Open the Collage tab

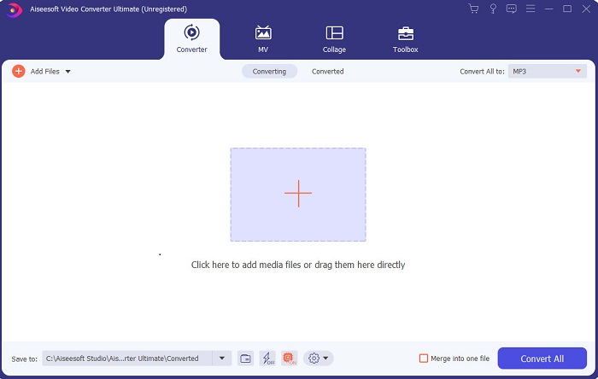coord(334,39)
